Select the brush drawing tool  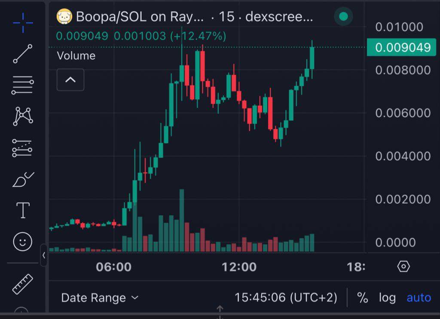click(23, 179)
